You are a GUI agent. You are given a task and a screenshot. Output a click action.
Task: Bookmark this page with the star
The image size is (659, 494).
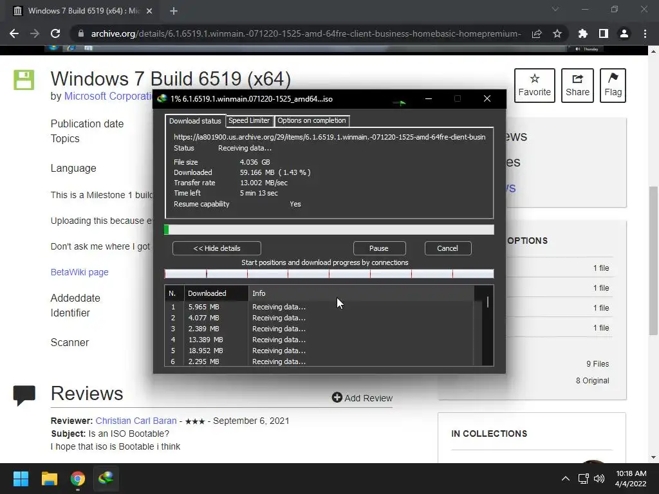(557, 33)
